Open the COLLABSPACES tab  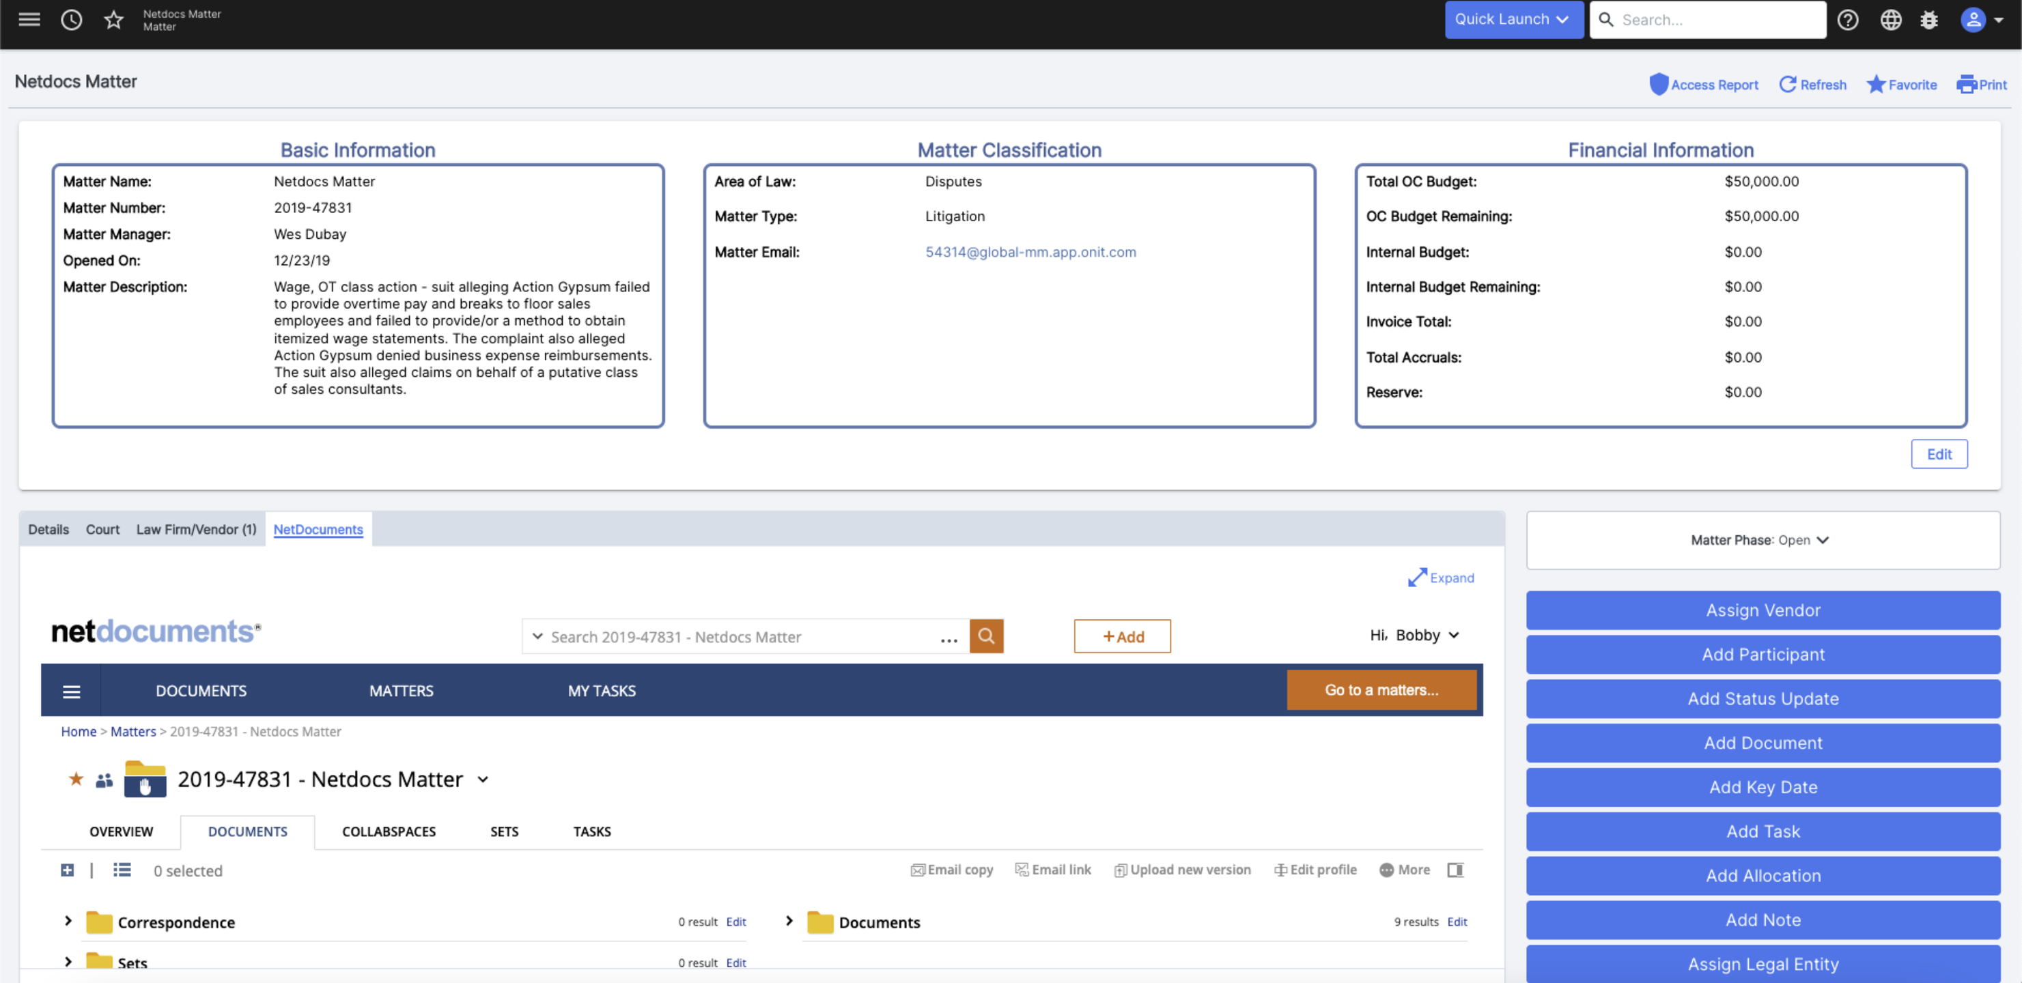tap(389, 831)
